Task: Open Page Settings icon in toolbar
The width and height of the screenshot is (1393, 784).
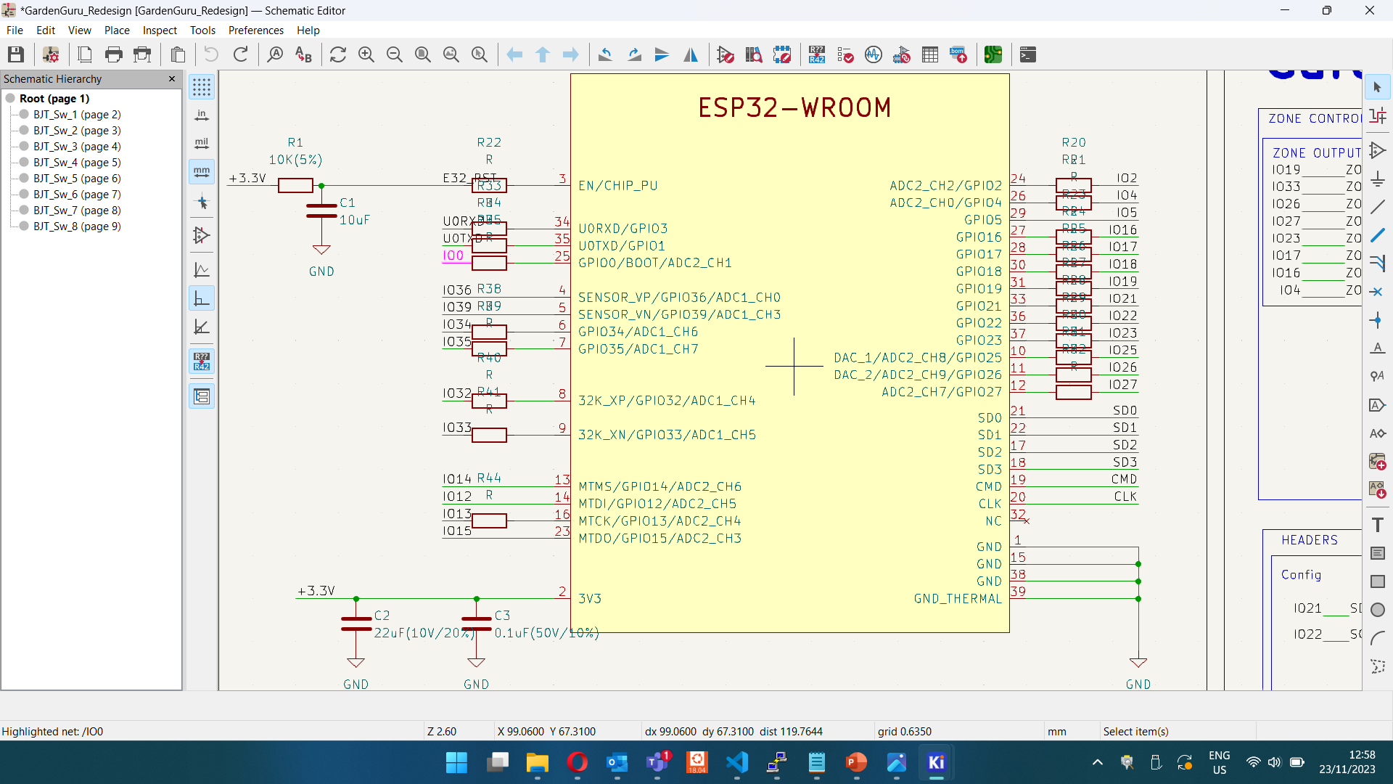Action: pyautogui.click(x=85, y=54)
